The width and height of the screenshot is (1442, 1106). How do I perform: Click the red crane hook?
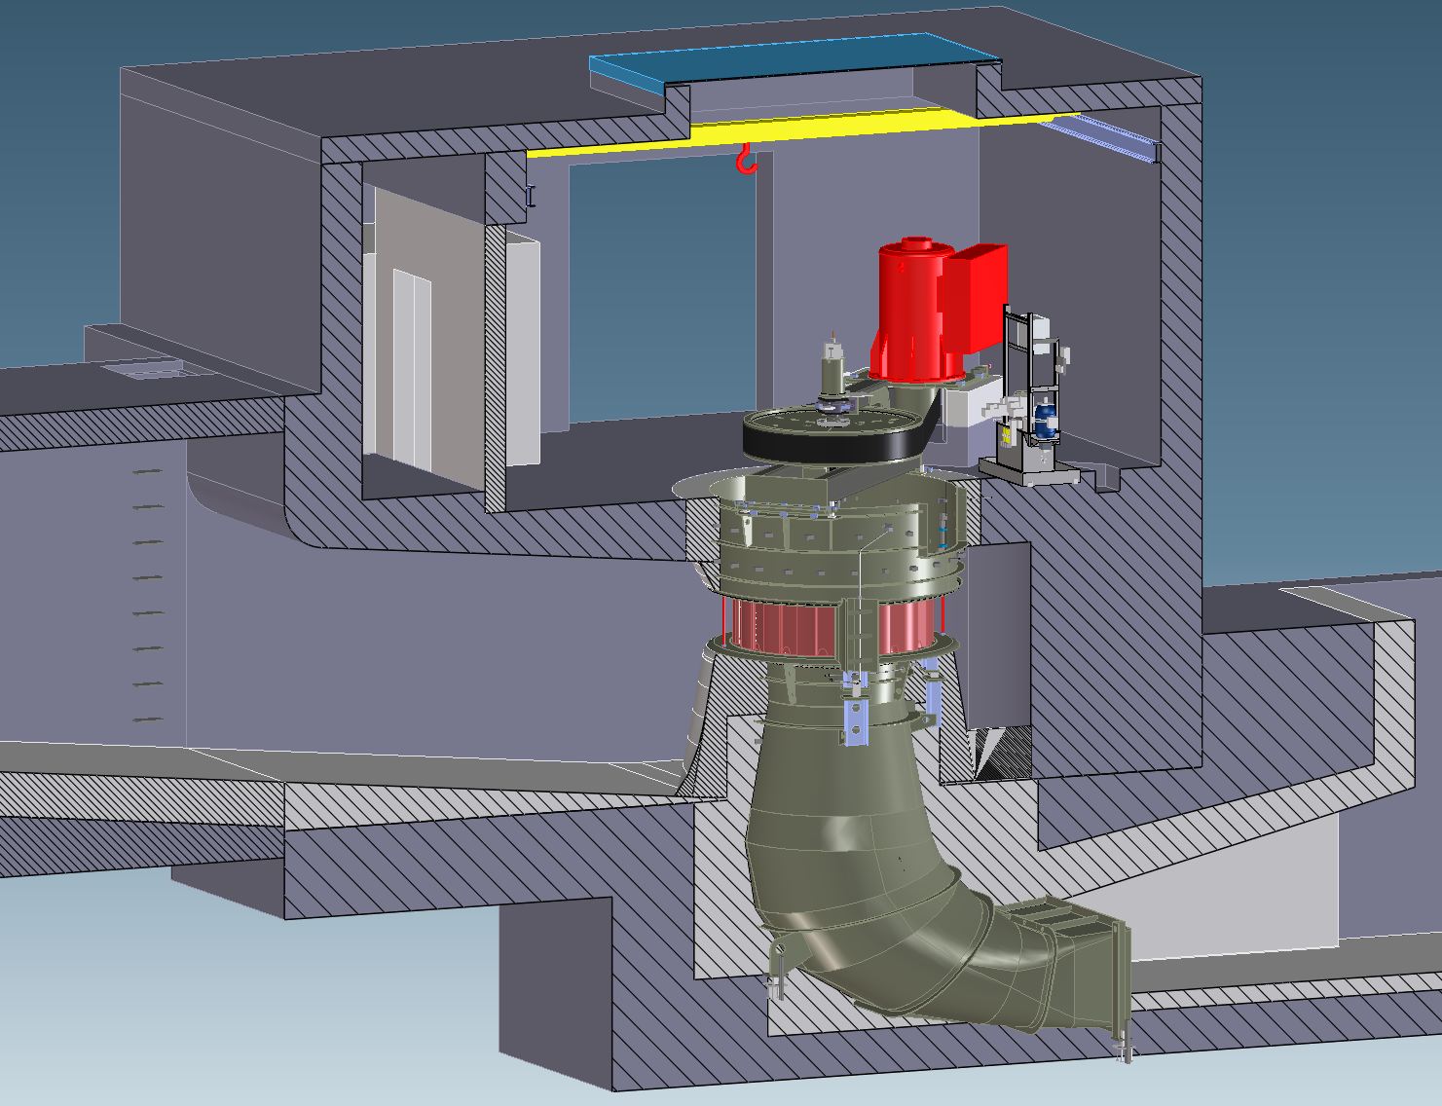[x=747, y=160]
